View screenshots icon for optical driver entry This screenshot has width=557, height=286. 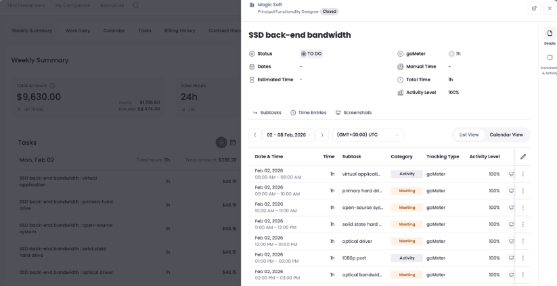click(x=512, y=241)
